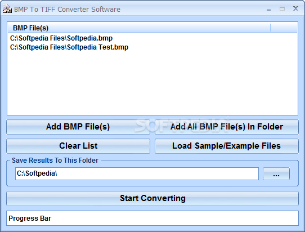Open folder browser with the ... button
305x232 pixels.
pyautogui.click(x=276, y=173)
